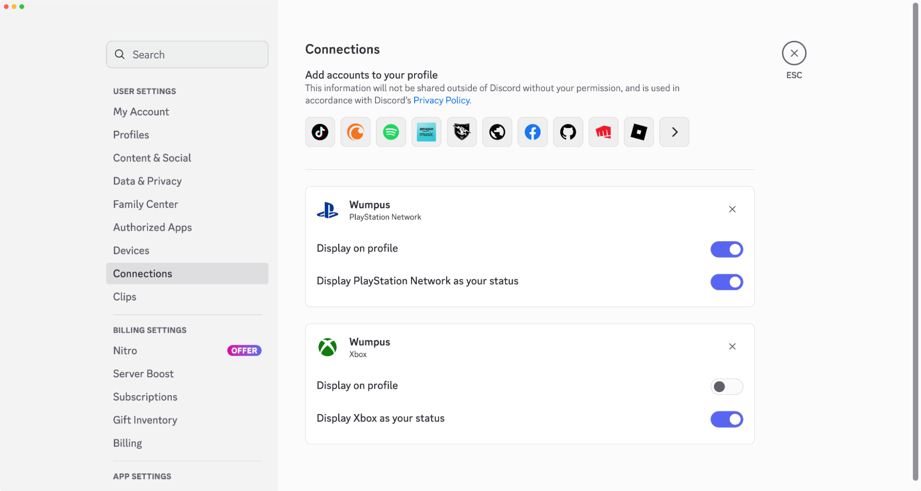Show more connection options
This screenshot has height=491, width=921.
click(x=674, y=132)
